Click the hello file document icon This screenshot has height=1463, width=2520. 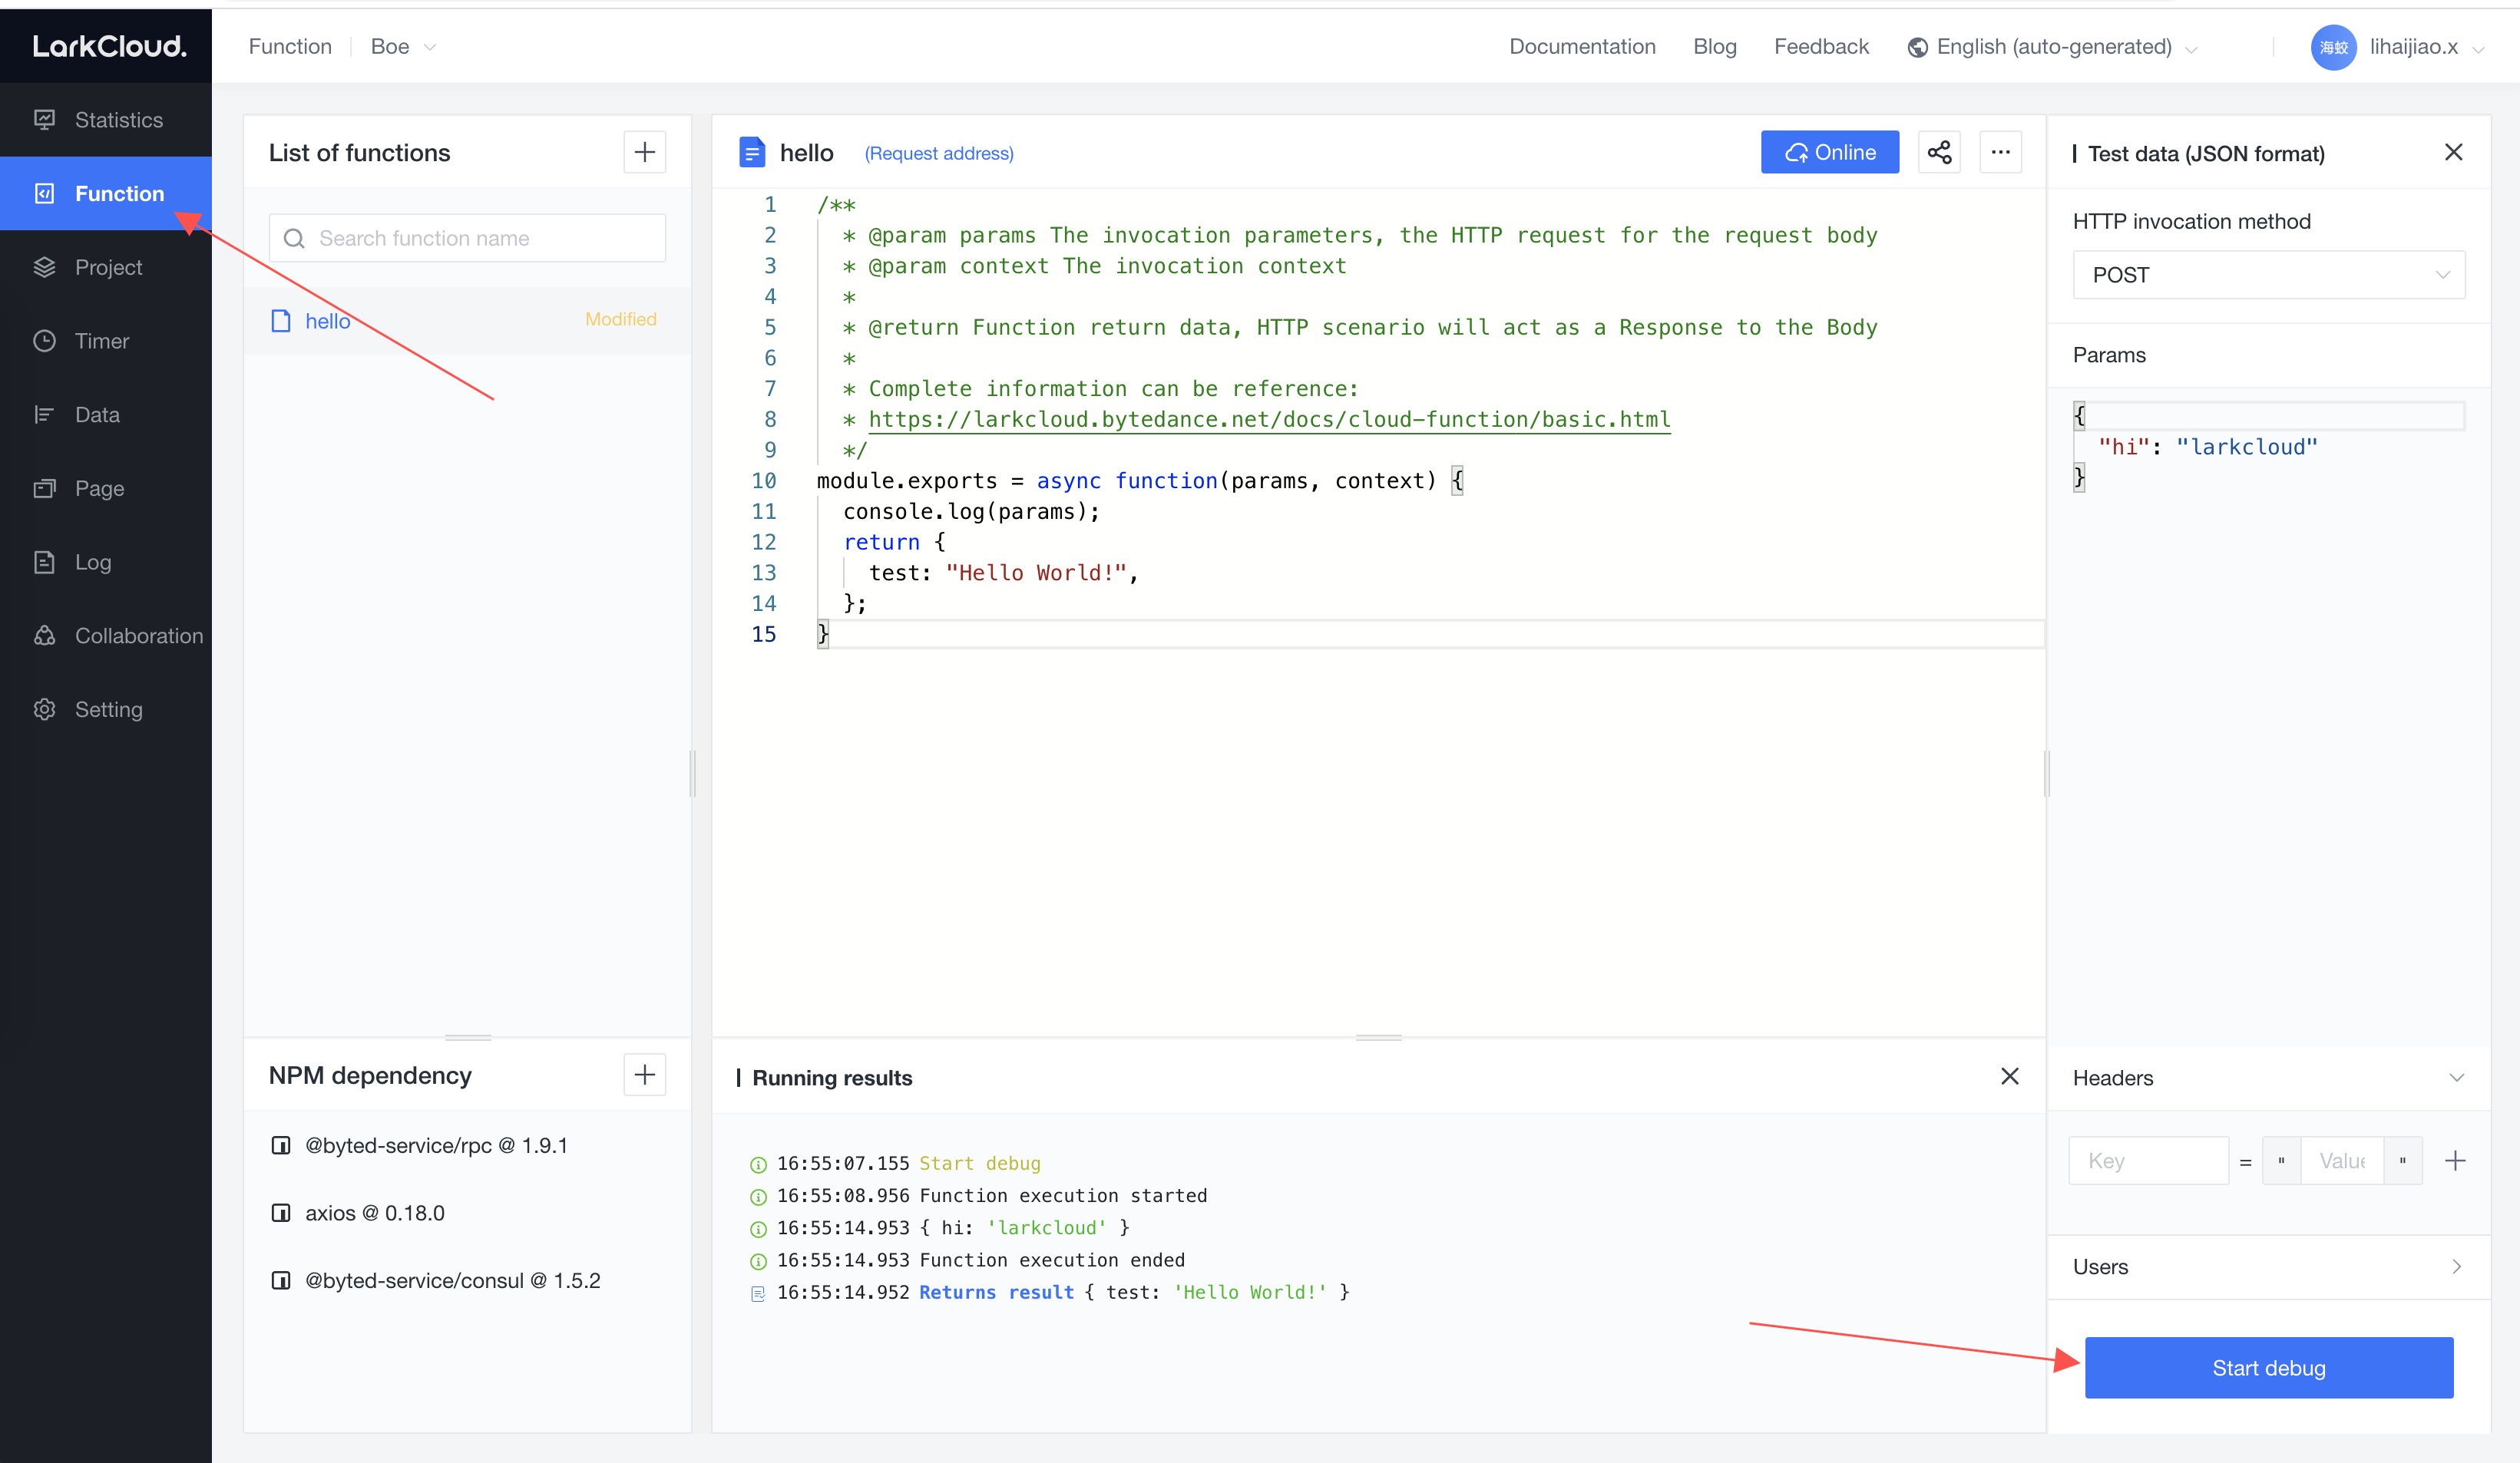pos(752,152)
